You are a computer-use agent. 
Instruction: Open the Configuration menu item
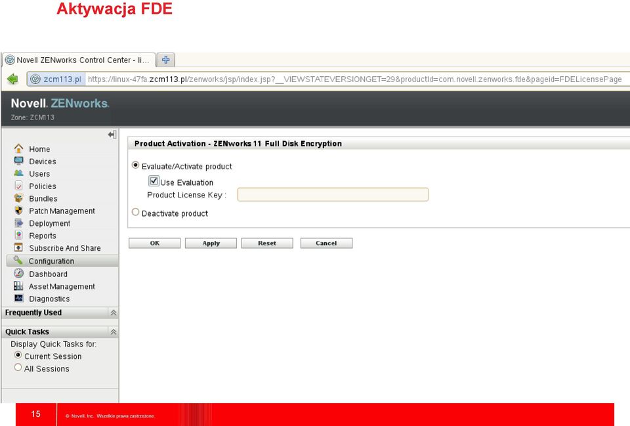(x=51, y=261)
